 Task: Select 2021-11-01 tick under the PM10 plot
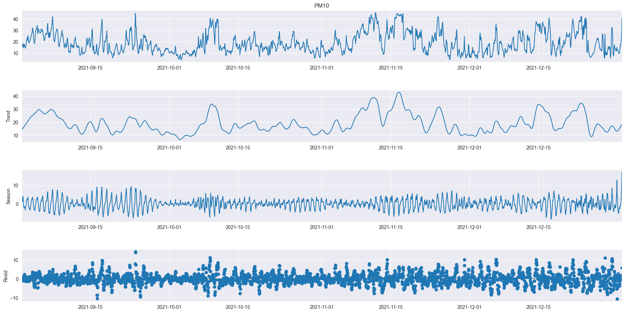point(322,68)
